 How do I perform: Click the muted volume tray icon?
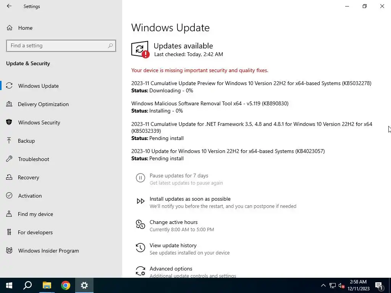pos(342,285)
